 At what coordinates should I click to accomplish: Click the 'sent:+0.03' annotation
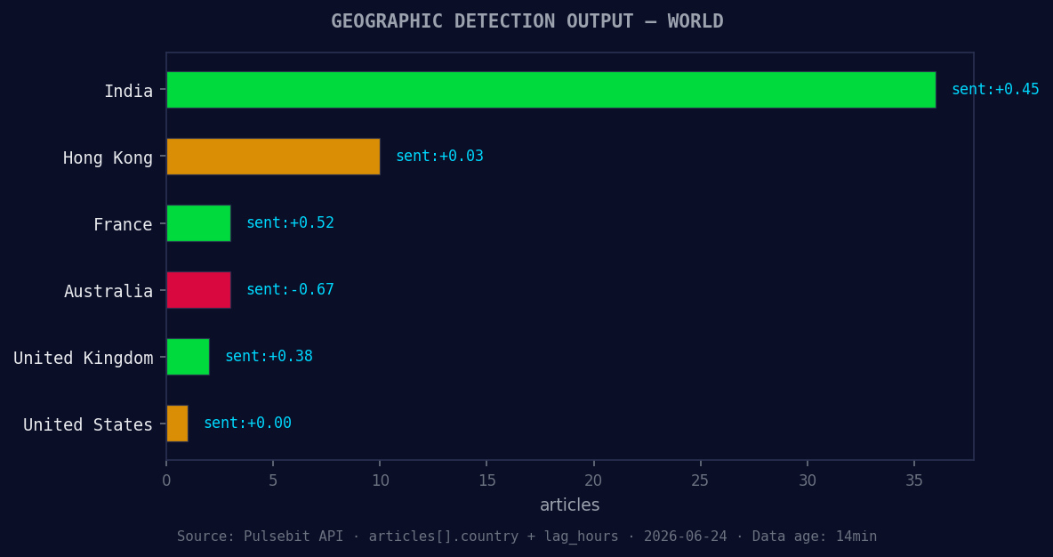point(439,156)
